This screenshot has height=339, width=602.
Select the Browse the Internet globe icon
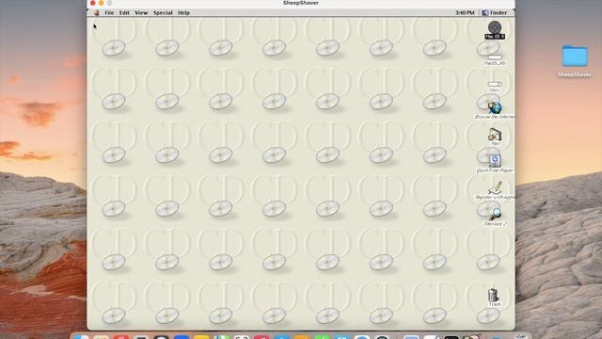(495, 107)
